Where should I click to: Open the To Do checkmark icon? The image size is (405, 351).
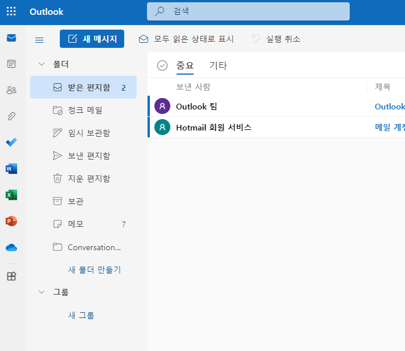click(11, 142)
